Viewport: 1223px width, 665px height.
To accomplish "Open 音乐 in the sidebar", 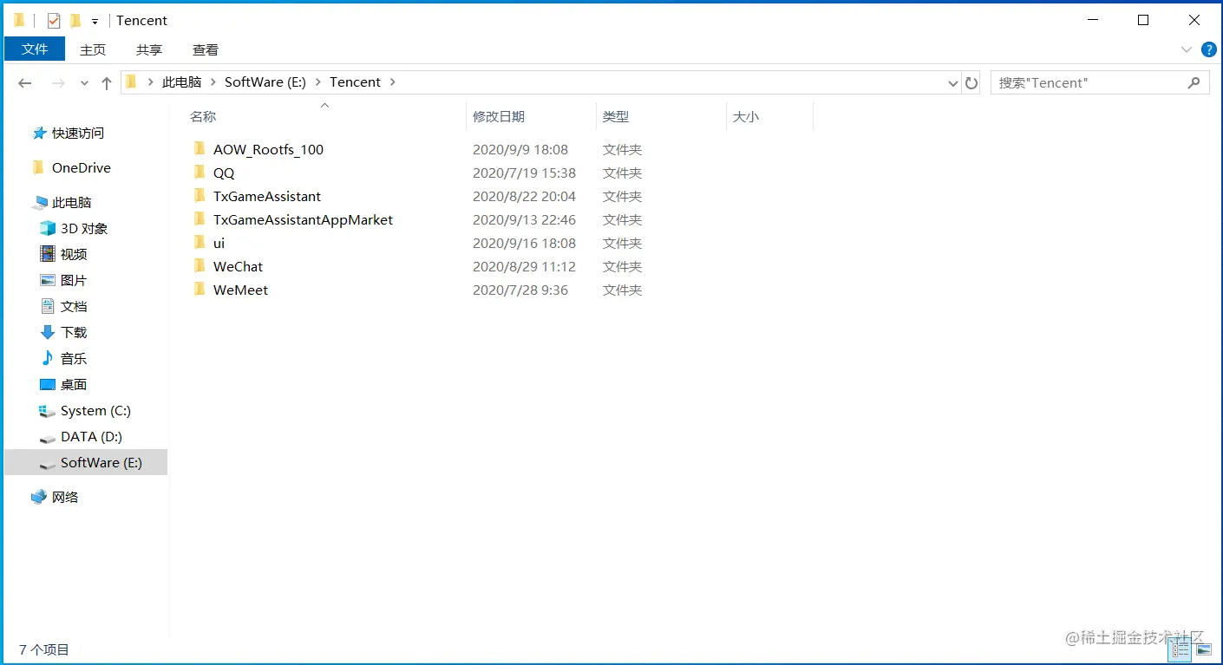I will tap(74, 358).
